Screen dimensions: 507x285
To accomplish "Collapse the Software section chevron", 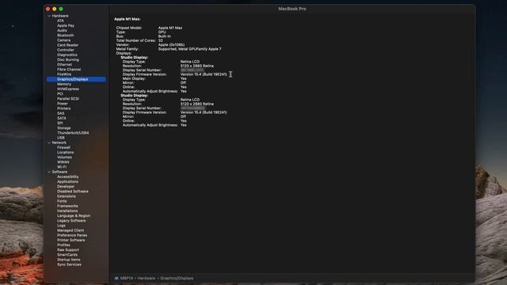I will (x=49, y=172).
